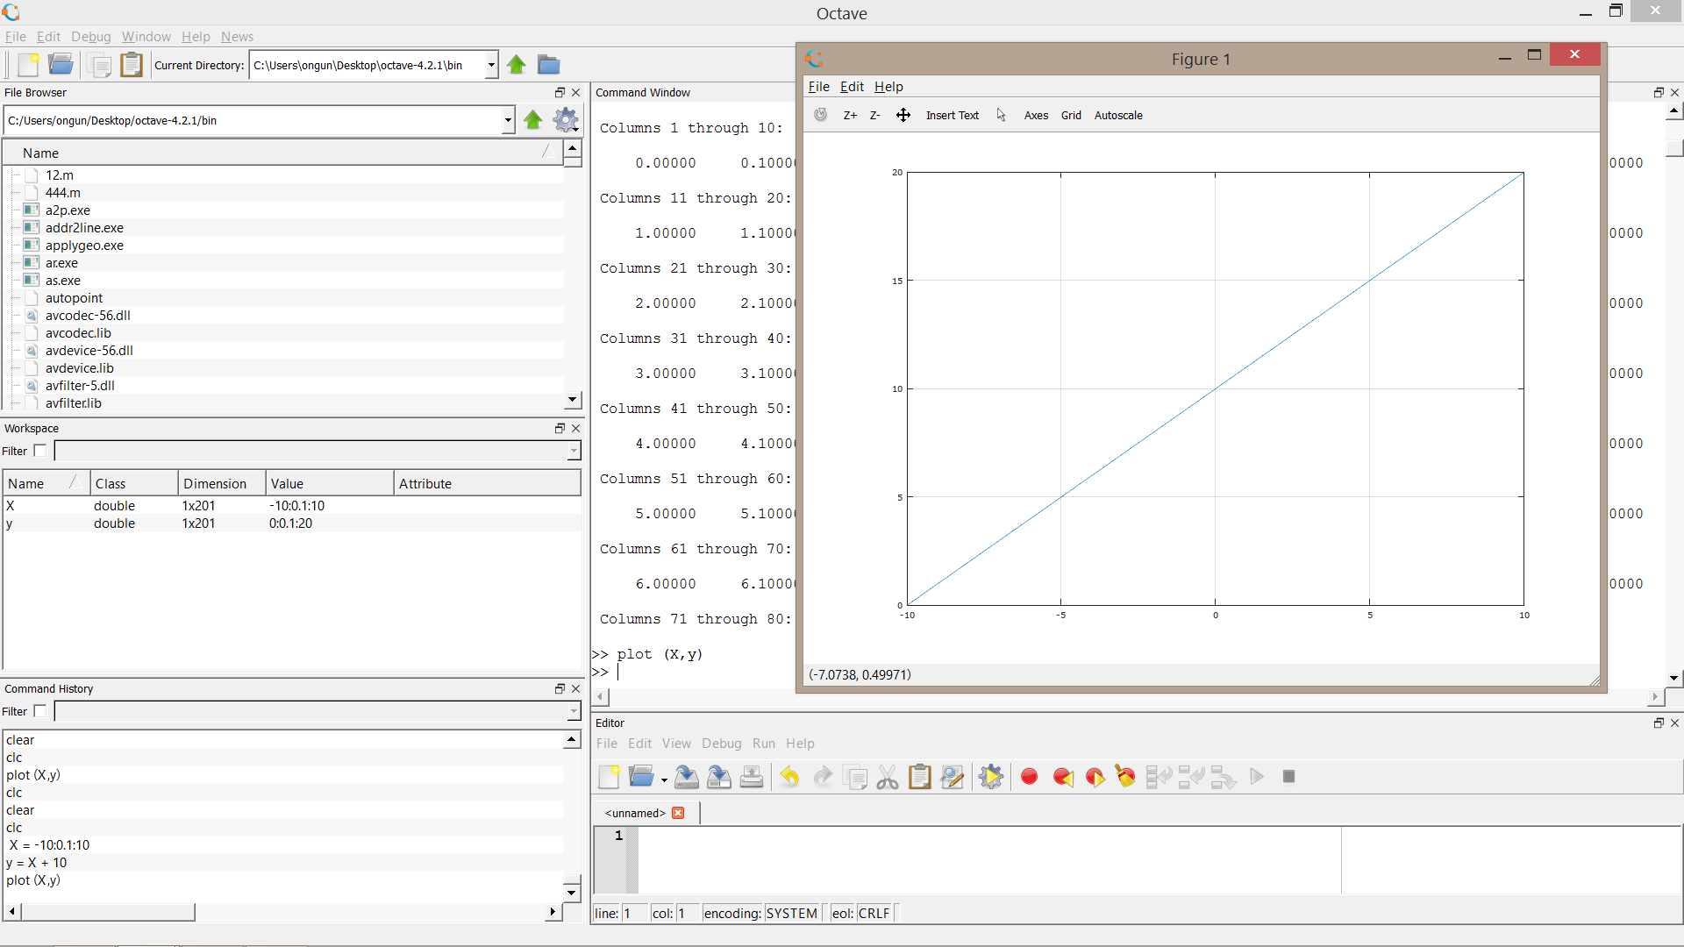Image resolution: width=1684 pixels, height=947 pixels.
Task: Open the Debug menu in the Octave menu bar
Action: click(x=91, y=37)
